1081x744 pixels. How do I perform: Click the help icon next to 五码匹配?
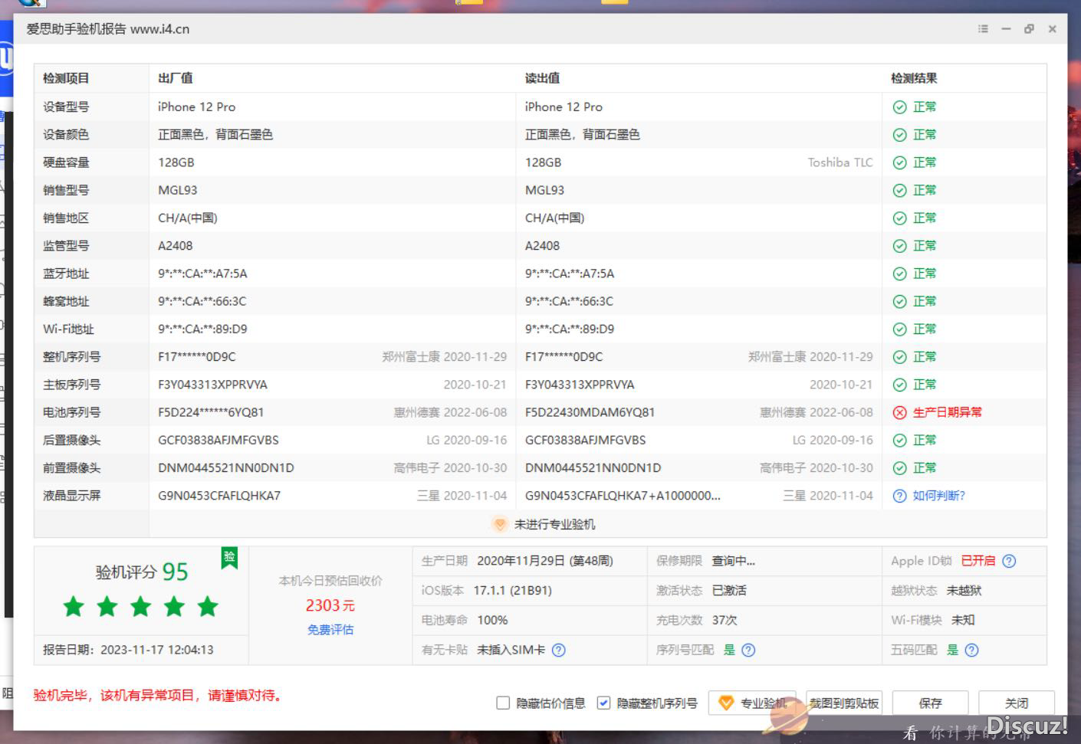tap(971, 650)
